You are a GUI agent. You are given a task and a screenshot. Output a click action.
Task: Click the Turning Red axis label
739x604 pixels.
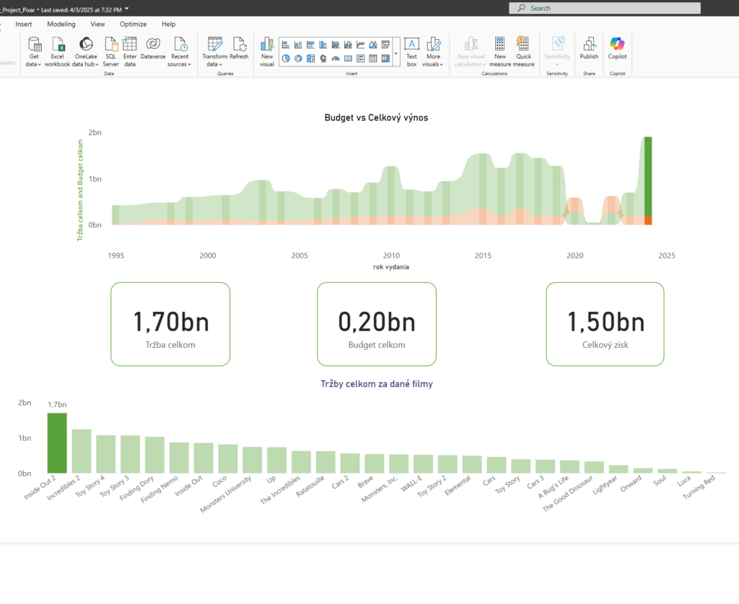click(x=699, y=487)
